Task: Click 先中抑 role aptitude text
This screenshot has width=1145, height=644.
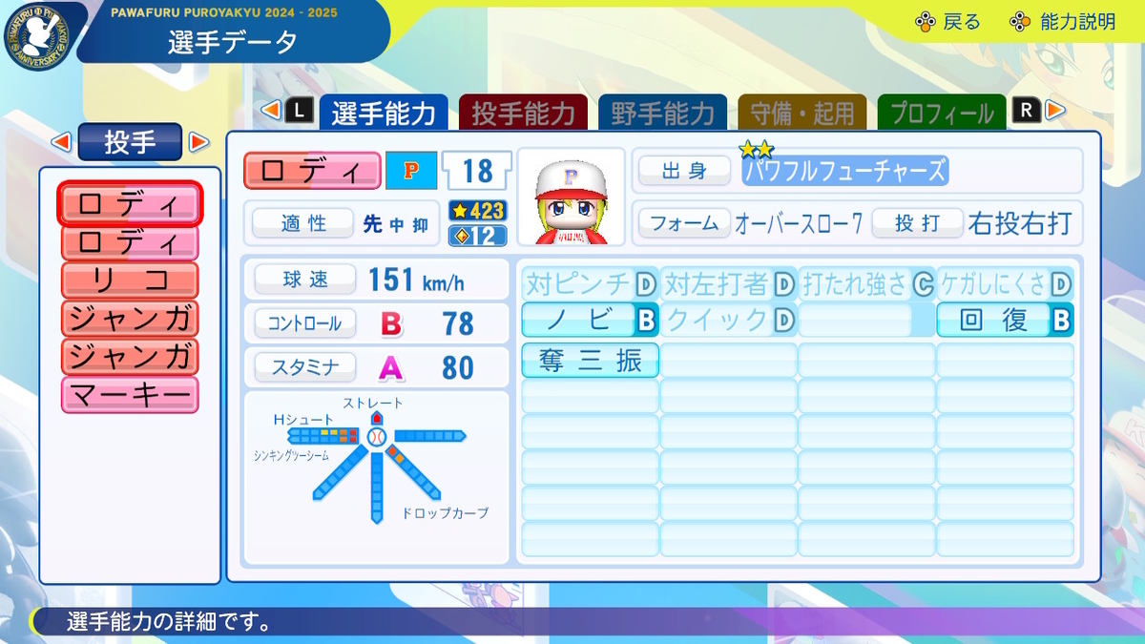Action: pyautogui.click(x=398, y=224)
